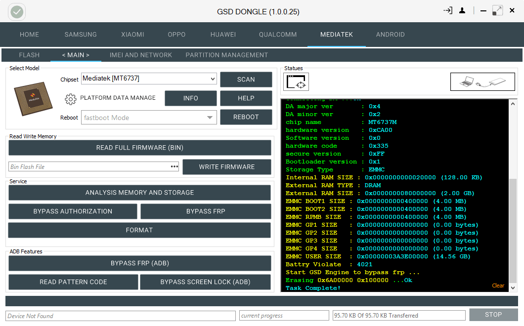Click the Platform Data Manage gear icon
Screen dimensions: 524x326
tap(71, 99)
